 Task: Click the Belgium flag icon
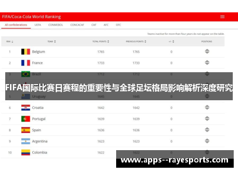[26, 52]
